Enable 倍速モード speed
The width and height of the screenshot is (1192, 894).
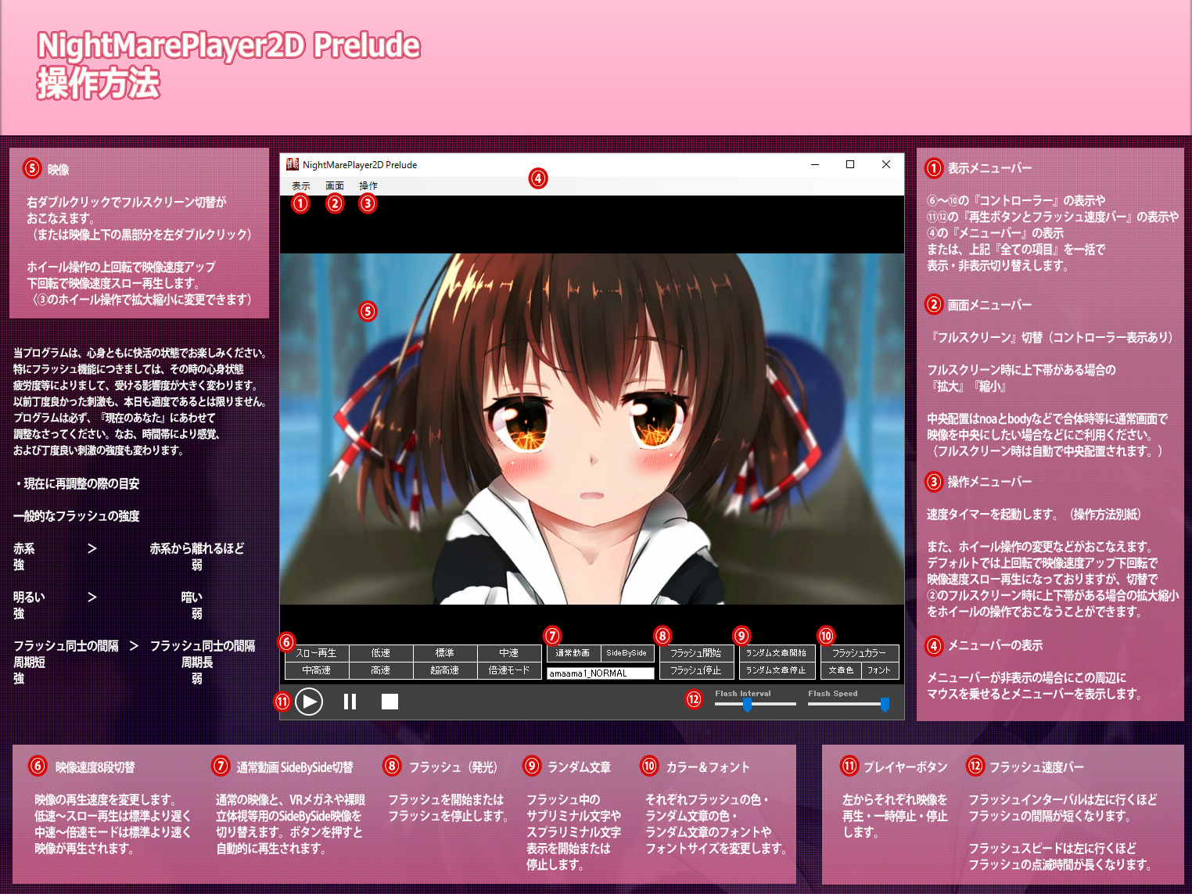coord(509,670)
